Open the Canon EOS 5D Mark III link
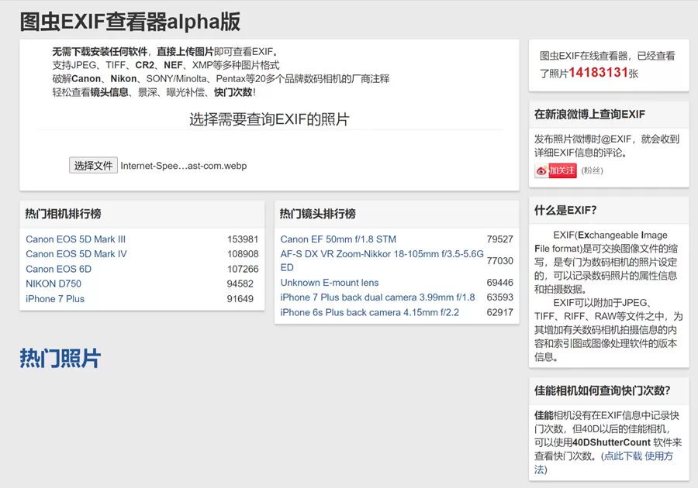The height and width of the screenshot is (488, 698). pos(75,239)
